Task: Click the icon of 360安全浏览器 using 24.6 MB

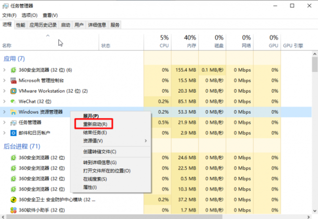Action: pos(13,158)
